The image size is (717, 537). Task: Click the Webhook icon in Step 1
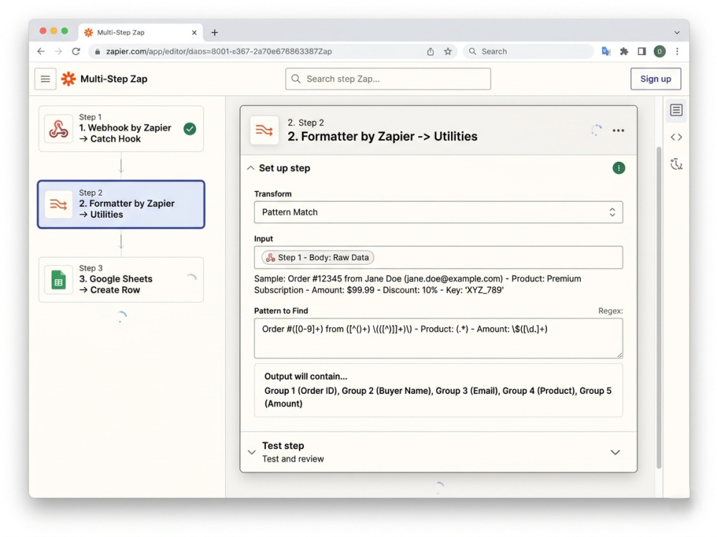tap(59, 129)
